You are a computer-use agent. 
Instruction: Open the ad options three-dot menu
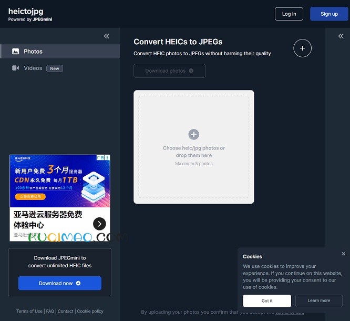[107, 157]
